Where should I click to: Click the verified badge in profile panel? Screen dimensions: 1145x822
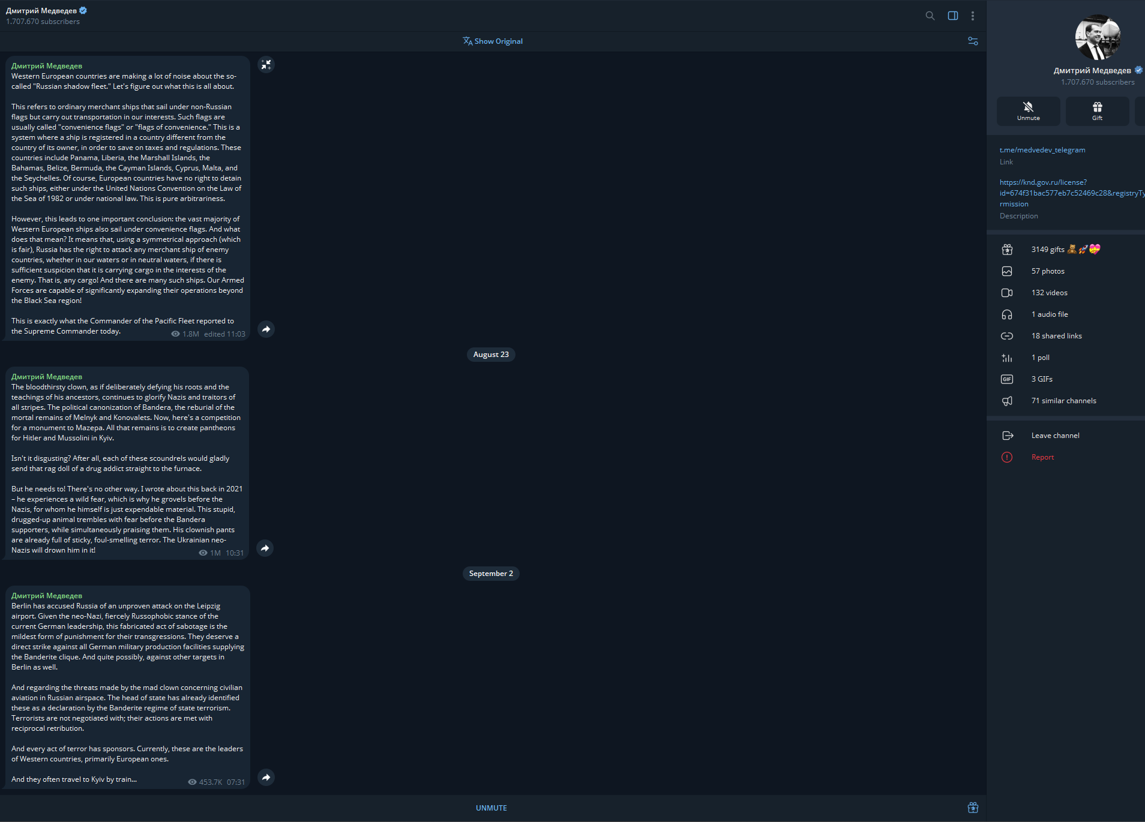pos(1138,70)
